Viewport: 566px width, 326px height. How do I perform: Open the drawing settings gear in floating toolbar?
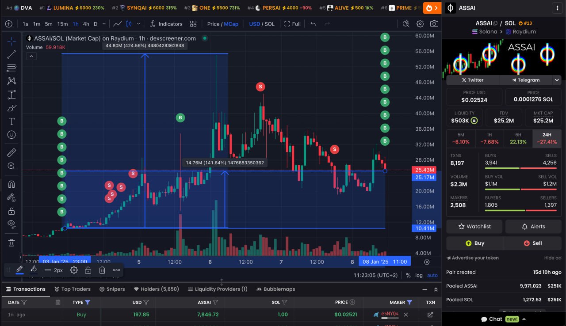[74, 270]
